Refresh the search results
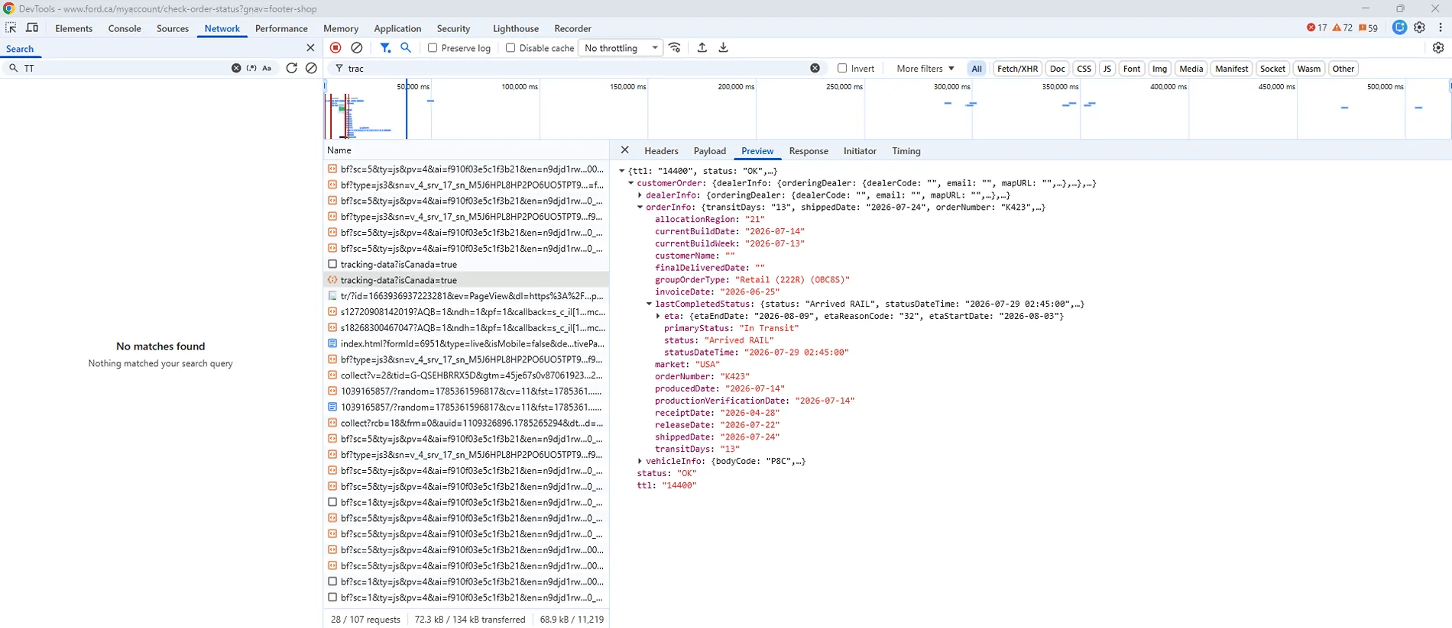The image size is (1452, 628). [x=291, y=68]
